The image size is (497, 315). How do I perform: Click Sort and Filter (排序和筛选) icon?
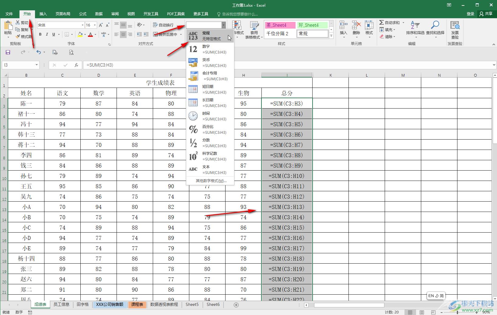tap(415, 25)
